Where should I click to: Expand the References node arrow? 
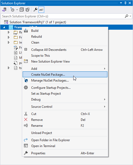(x=9, y=32)
